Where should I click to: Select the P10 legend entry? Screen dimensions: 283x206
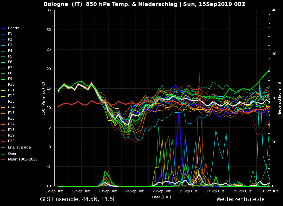(x=11, y=85)
